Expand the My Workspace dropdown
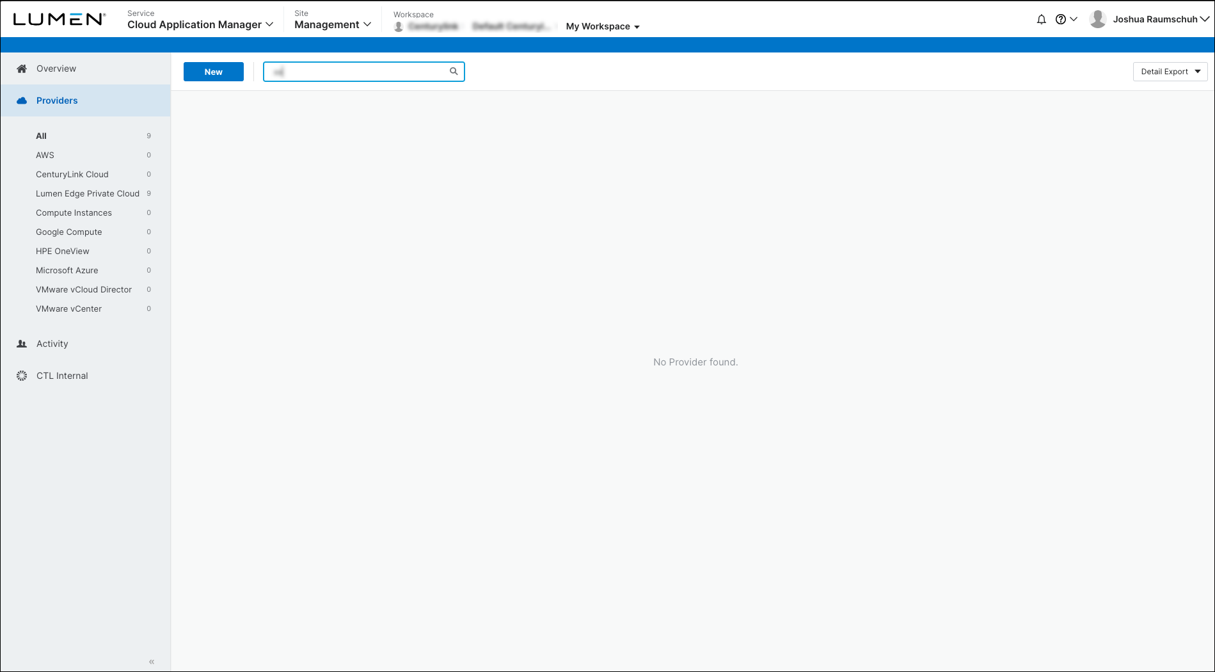This screenshot has width=1215, height=672. [x=603, y=26]
